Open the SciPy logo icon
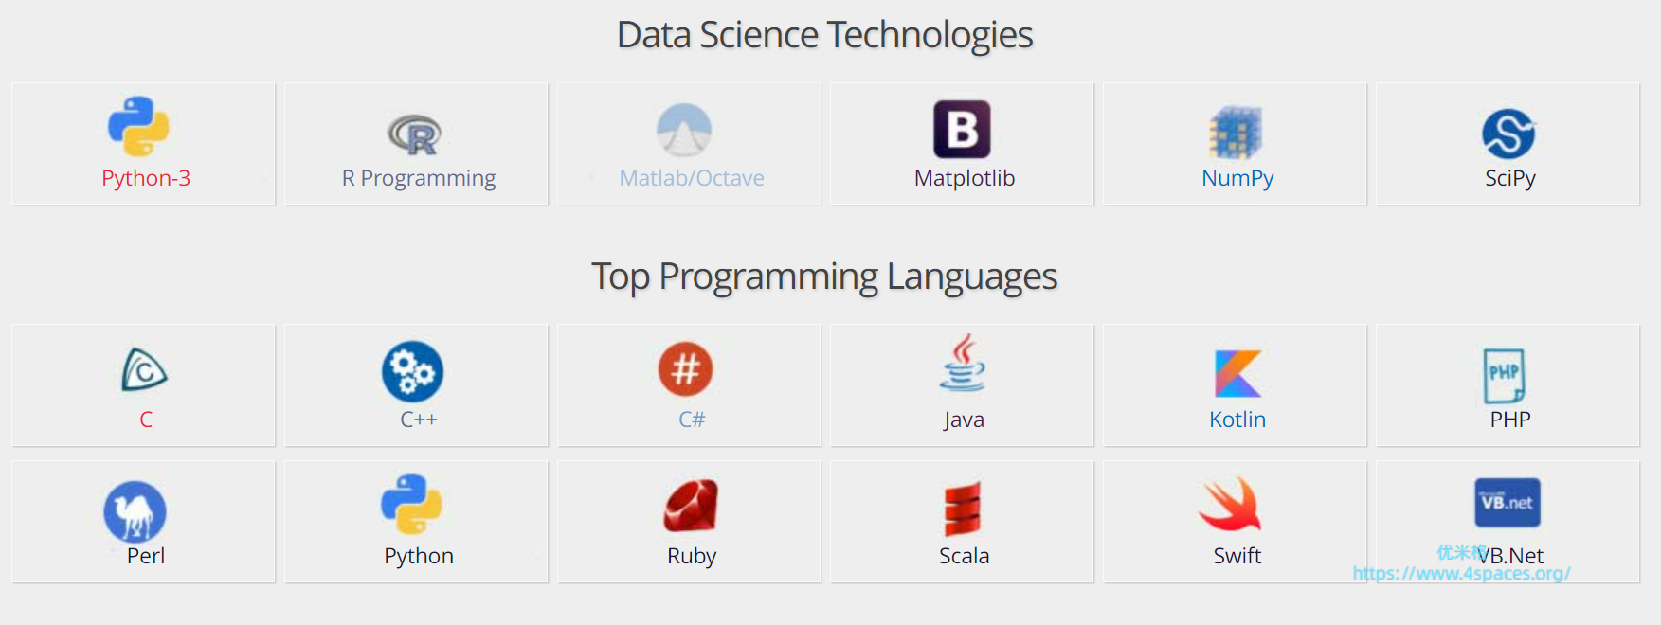1661x625 pixels. pos(1508,133)
